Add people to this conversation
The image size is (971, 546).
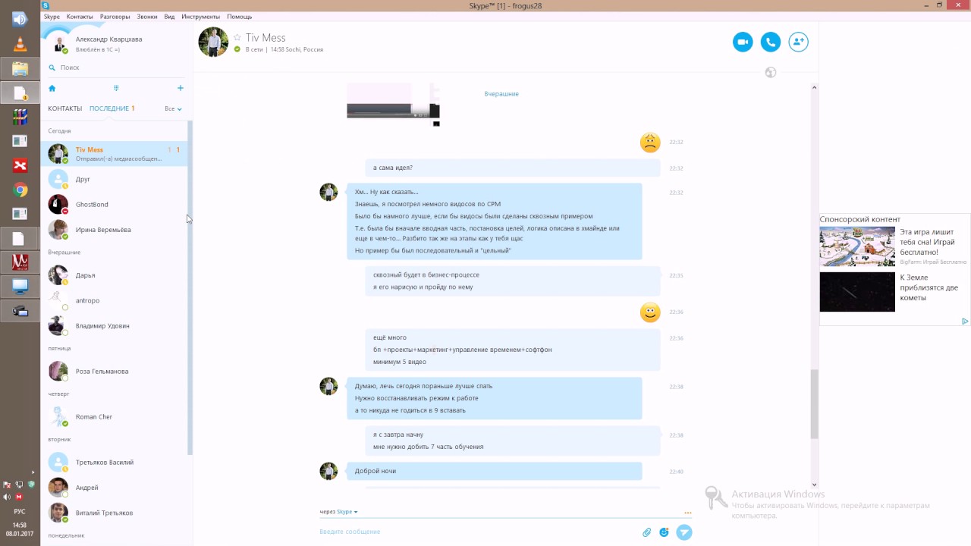(x=798, y=42)
